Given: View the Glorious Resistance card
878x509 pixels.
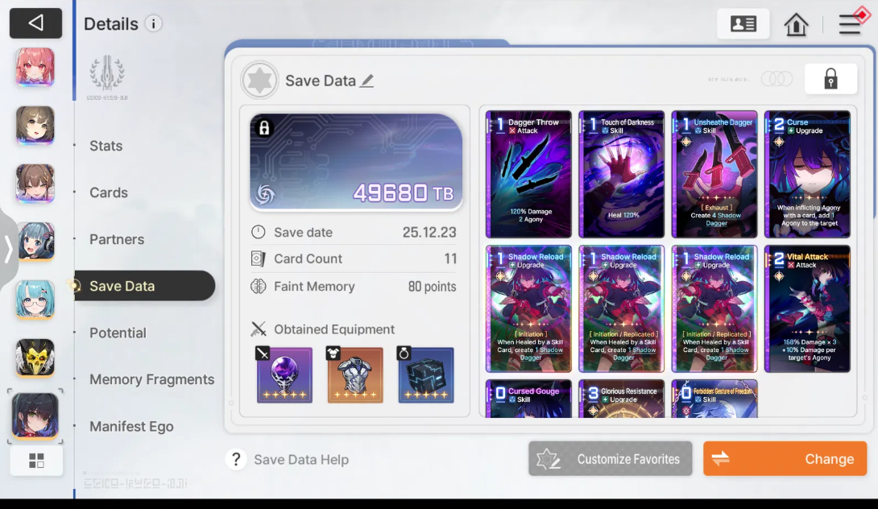Looking at the screenshot, I should coord(622,399).
